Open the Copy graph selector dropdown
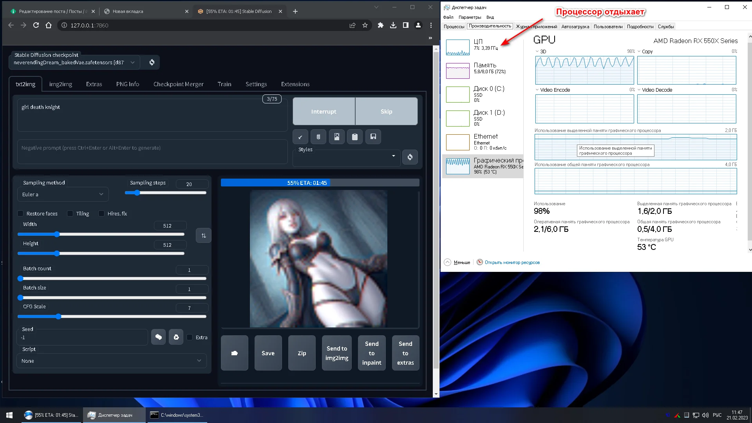This screenshot has width=752, height=423. coord(639,51)
